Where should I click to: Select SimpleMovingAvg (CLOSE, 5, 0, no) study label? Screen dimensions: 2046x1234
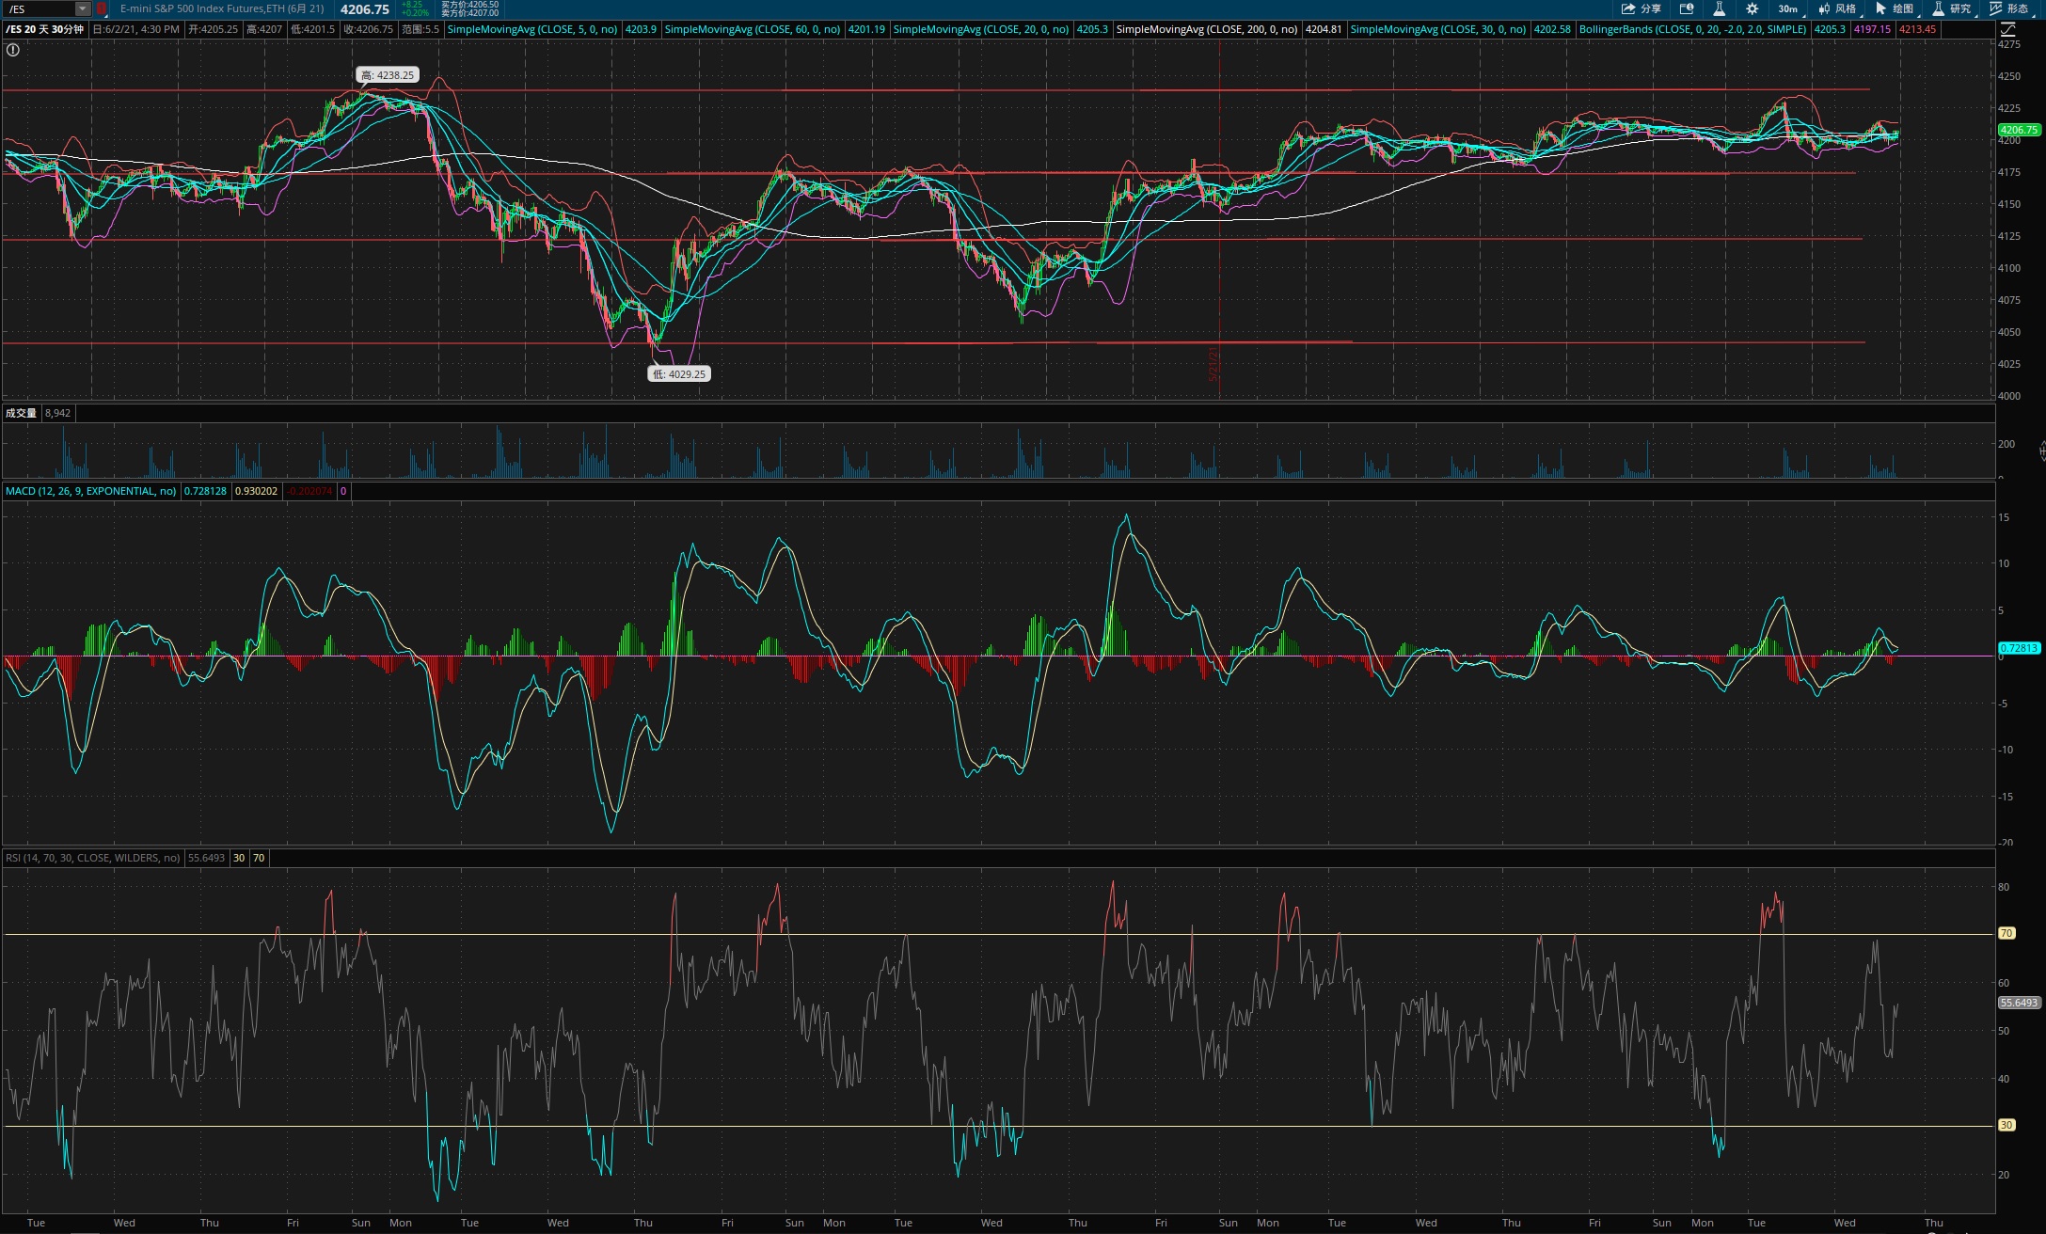coord(532,29)
